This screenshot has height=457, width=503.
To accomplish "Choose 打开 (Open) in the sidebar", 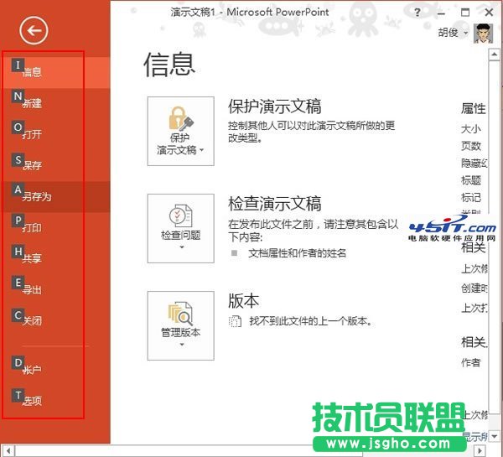I will click(x=34, y=134).
